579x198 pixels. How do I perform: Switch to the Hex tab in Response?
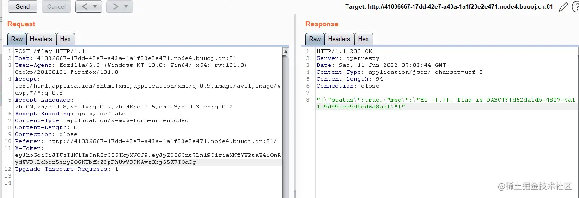pyautogui.click(x=364, y=39)
